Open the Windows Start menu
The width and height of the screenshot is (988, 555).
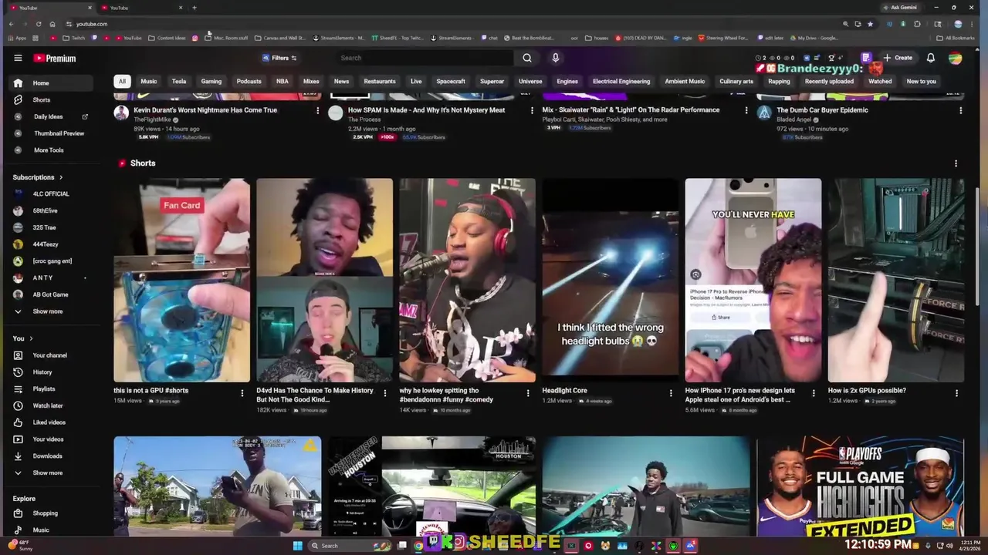[298, 546]
